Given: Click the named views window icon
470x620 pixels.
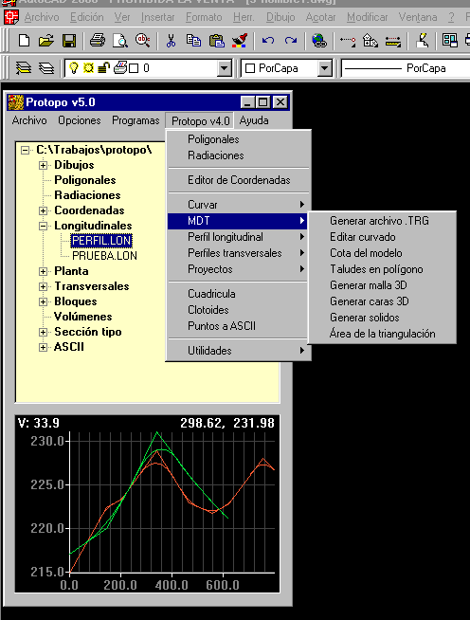Looking at the screenshot, I should pos(450,41).
